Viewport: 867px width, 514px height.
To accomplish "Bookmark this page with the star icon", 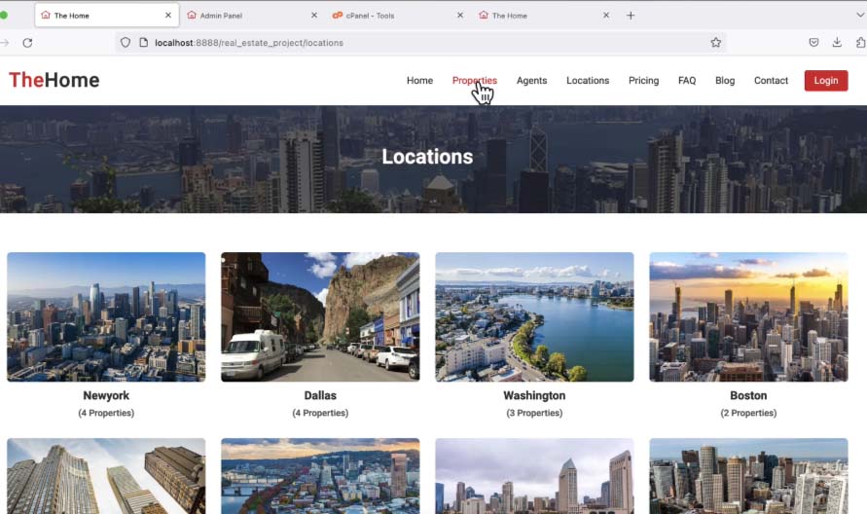I will (716, 43).
